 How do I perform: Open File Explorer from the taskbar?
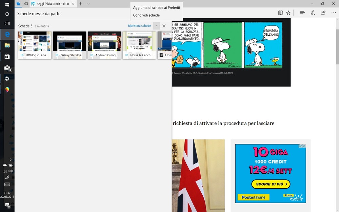pyautogui.click(x=7, y=45)
